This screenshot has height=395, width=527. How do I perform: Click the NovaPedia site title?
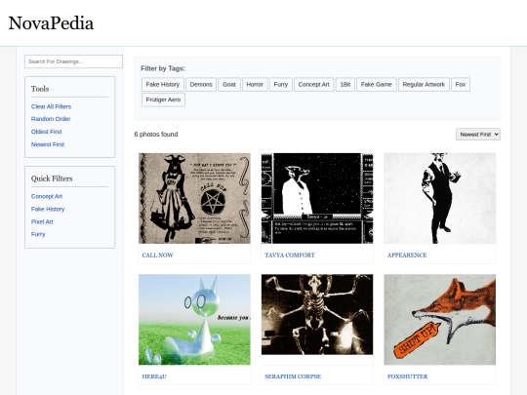[x=51, y=23]
